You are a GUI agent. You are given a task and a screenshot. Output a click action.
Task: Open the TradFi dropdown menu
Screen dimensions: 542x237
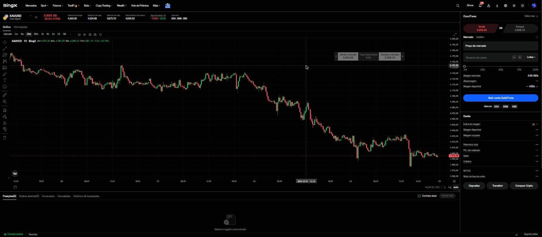73,6
